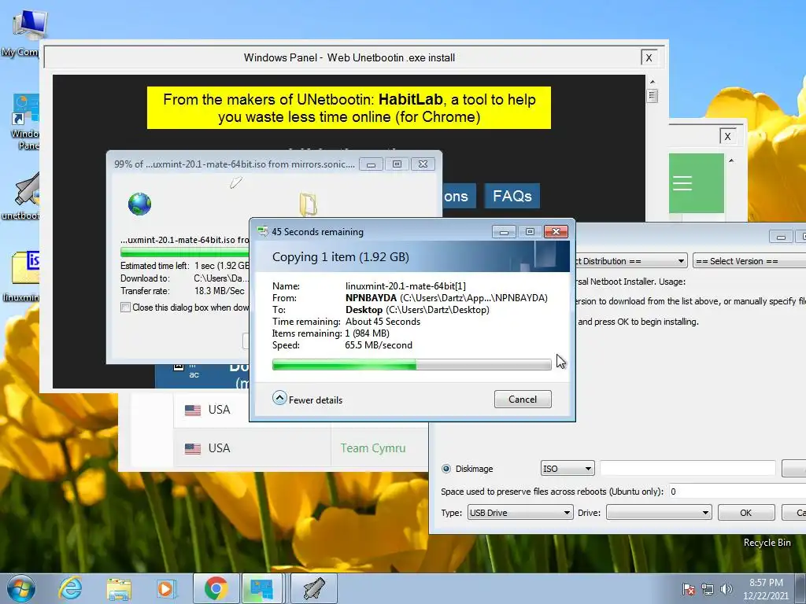Click the copy dialog title bar icon
Viewport: 806px width, 604px height.
coord(263,232)
